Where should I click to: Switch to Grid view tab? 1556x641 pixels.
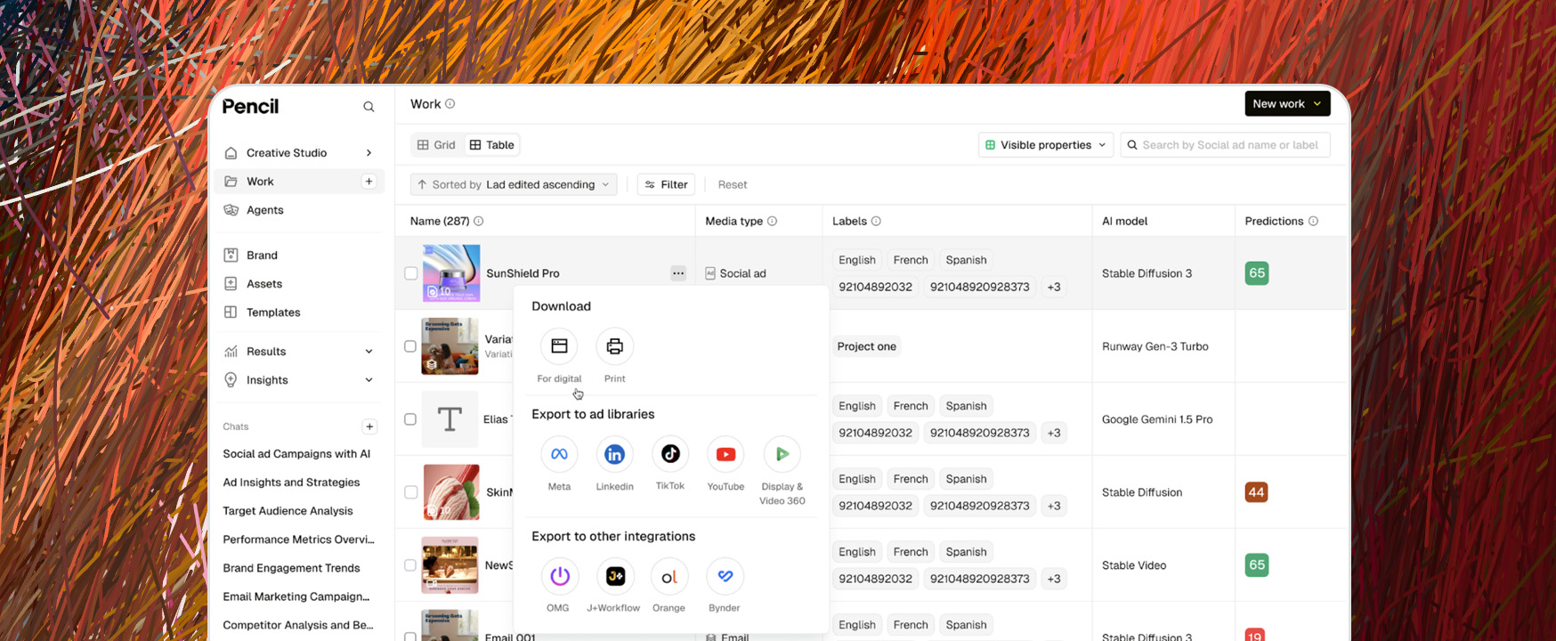(x=436, y=145)
